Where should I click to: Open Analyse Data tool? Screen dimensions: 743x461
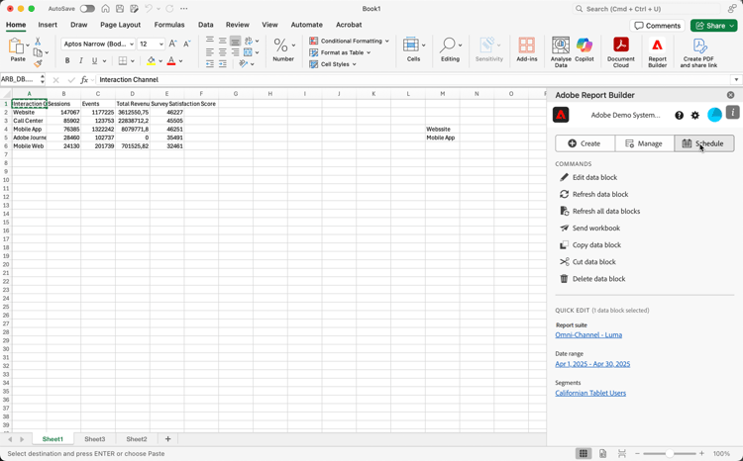(561, 52)
